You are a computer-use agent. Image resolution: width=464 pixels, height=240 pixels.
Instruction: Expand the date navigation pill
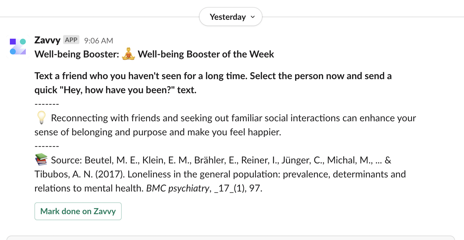click(231, 17)
